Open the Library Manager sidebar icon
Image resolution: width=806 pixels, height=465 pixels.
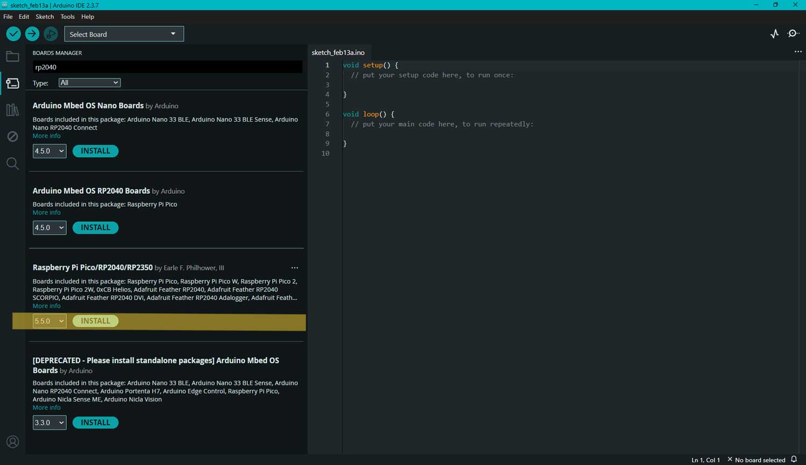coord(12,110)
